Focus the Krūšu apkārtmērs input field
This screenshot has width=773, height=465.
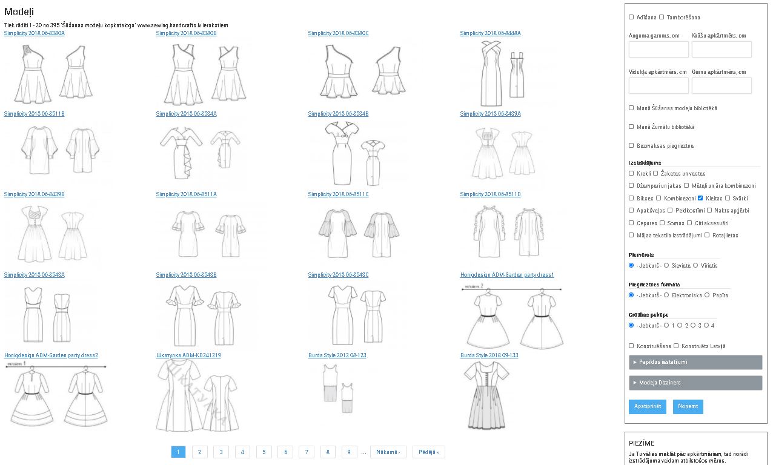(722, 50)
